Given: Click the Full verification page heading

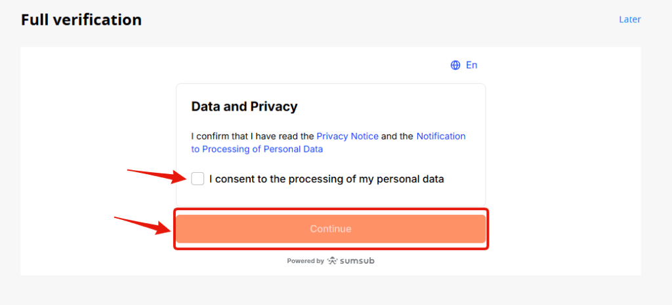Looking at the screenshot, I should 81,20.
